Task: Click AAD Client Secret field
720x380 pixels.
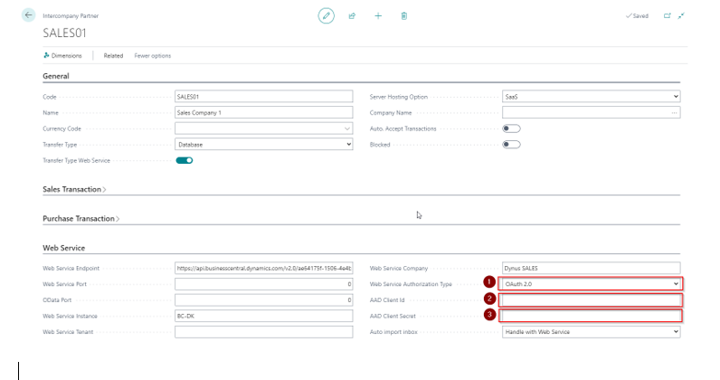Action: tap(591, 316)
